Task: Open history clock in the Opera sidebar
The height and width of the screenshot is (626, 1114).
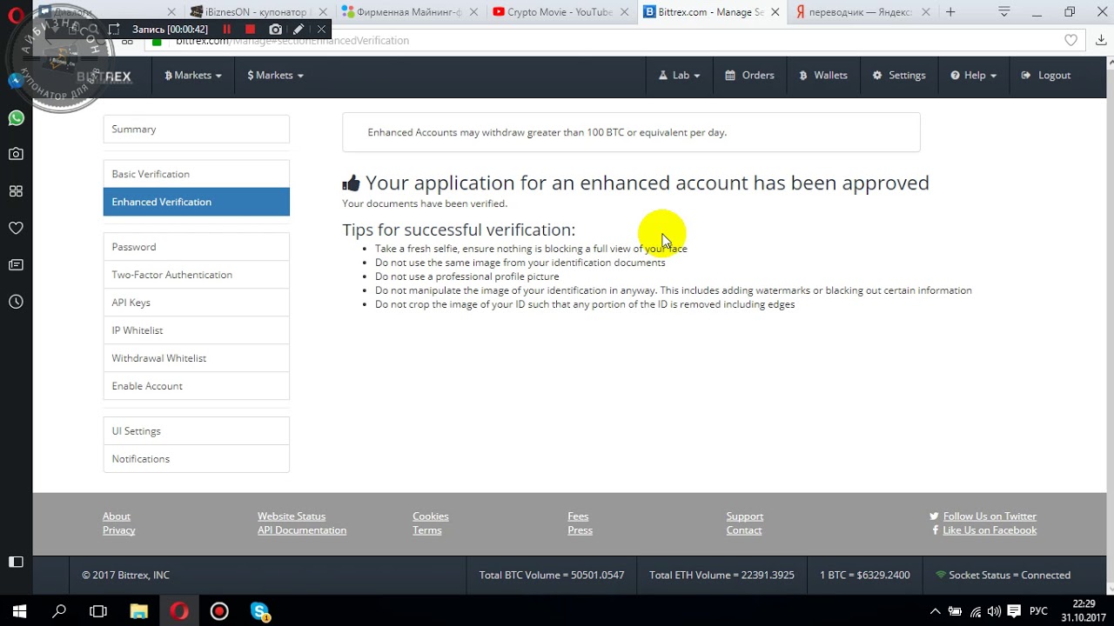Action: tap(16, 302)
